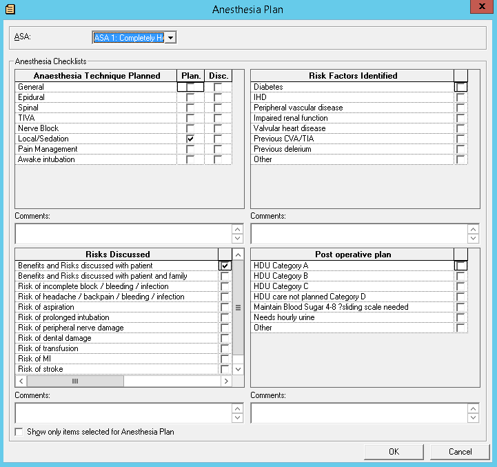Uncheck the Local/Sedation Plan checkbox
This screenshot has width=497, height=467.
(190, 139)
